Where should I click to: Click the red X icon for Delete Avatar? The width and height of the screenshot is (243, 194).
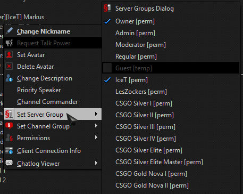[9, 67]
